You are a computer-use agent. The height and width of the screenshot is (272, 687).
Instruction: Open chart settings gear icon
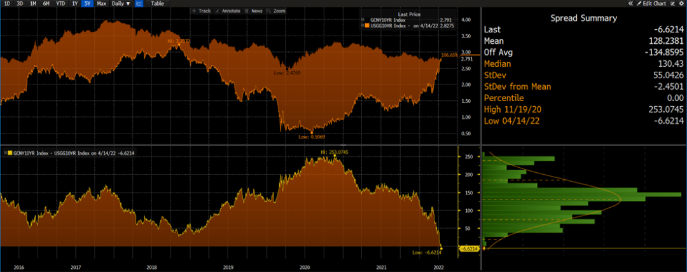(x=681, y=3)
